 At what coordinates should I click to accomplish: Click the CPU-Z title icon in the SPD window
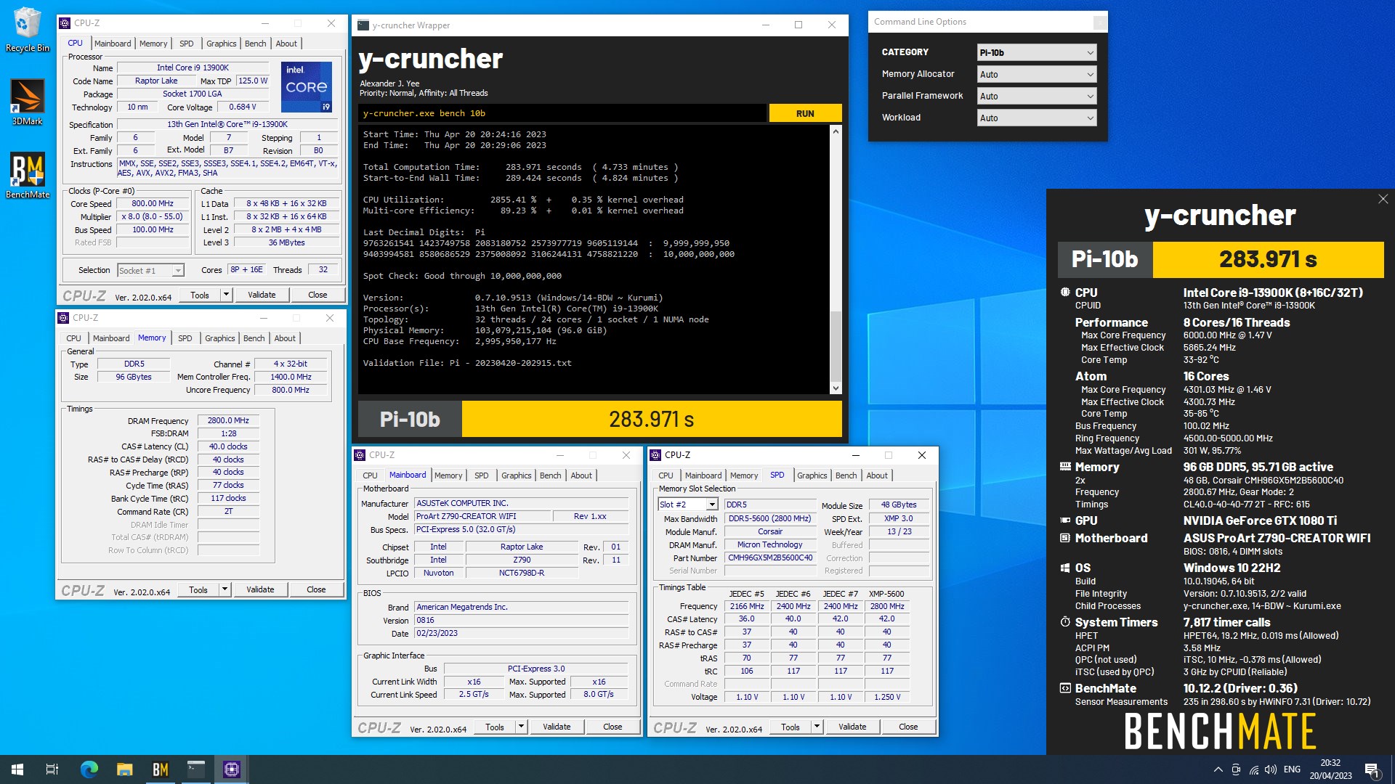(655, 455)
